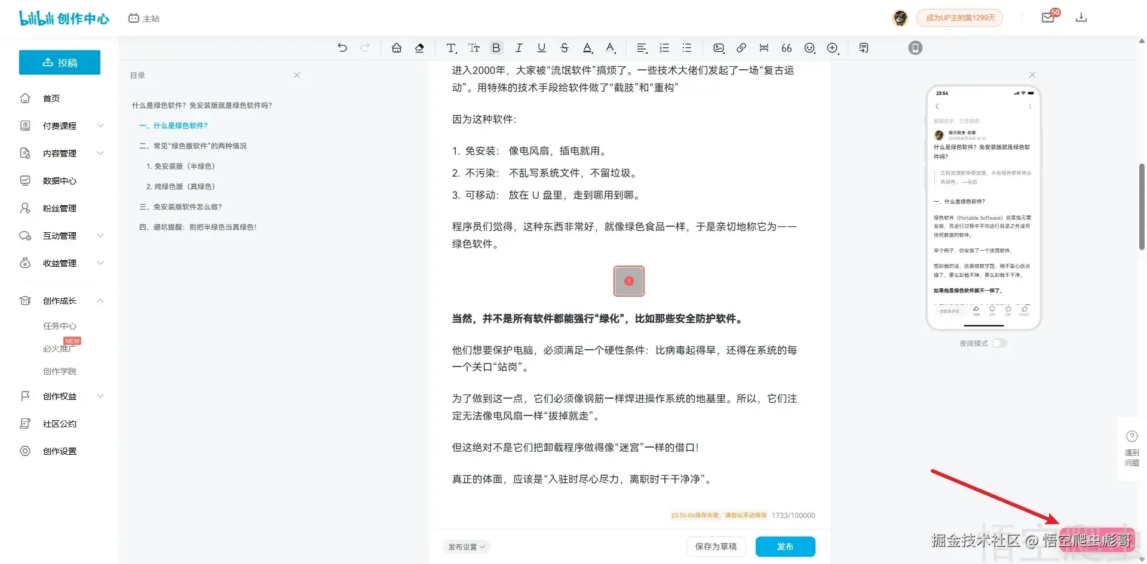Viewport: 1147px width, 564px height.
Task: Collapse the 创作成长 submenu arrow
Action: coord(100,301)
